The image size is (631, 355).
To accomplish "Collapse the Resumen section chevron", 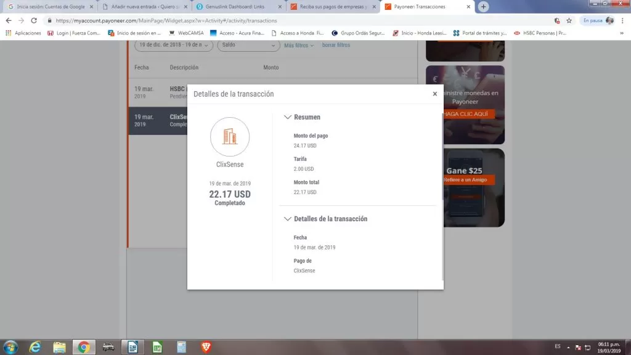I will pos(287,117).
